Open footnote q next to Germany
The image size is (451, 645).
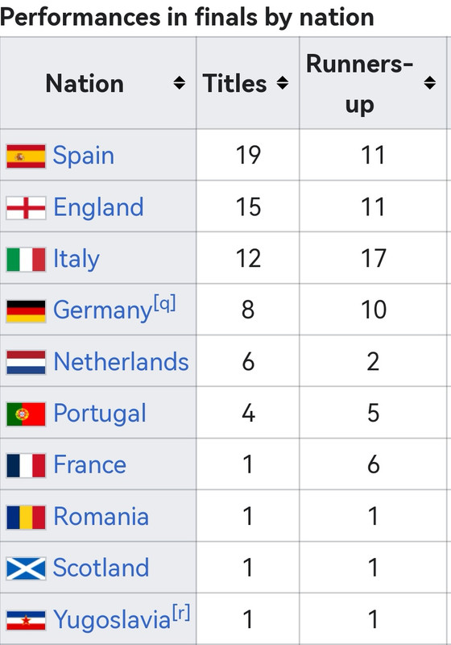pos(165,304)
